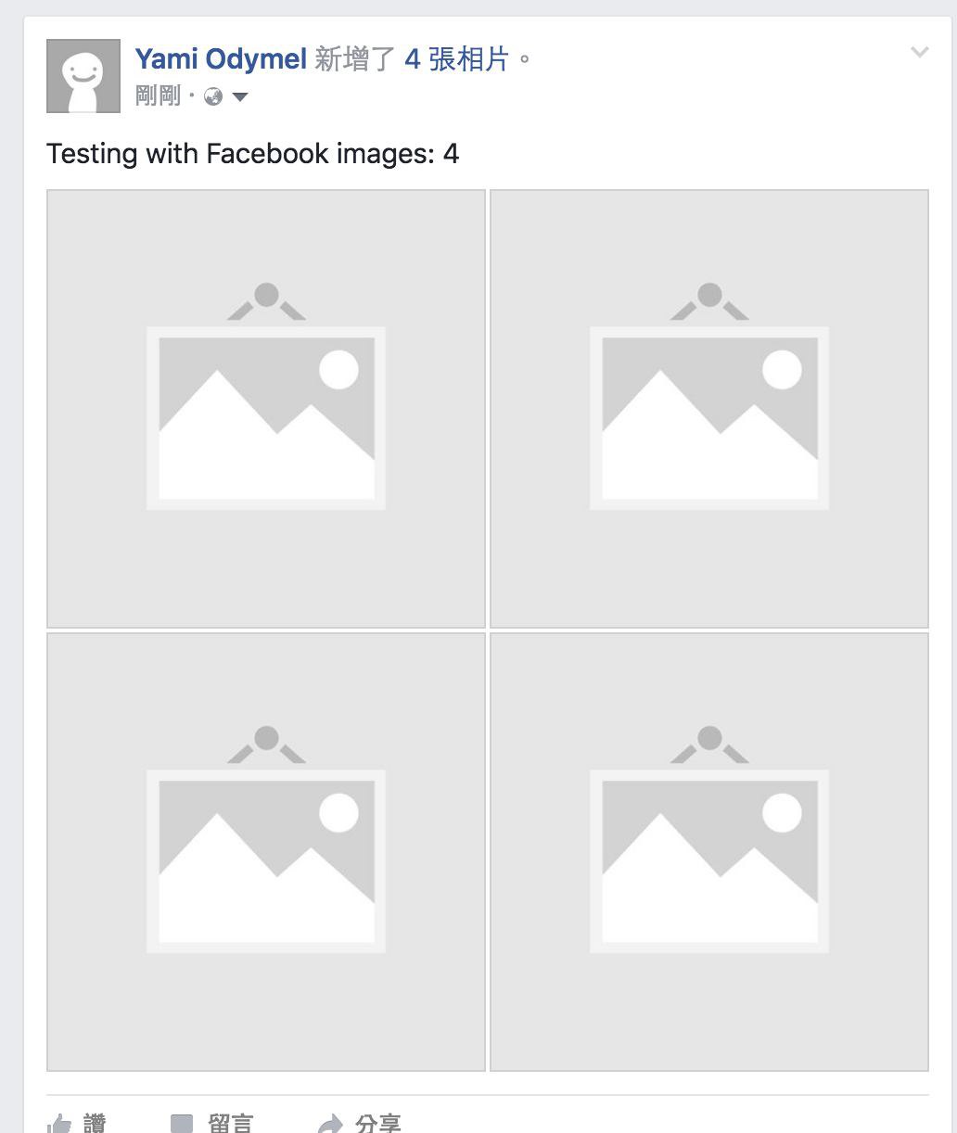The width and height of the screenshot is (957, 1133).
Task: Open the Yami Odymel profile link
Action: pos(221,59)
